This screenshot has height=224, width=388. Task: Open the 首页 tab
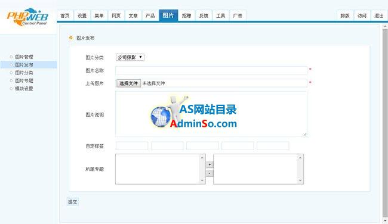point(65,16)
